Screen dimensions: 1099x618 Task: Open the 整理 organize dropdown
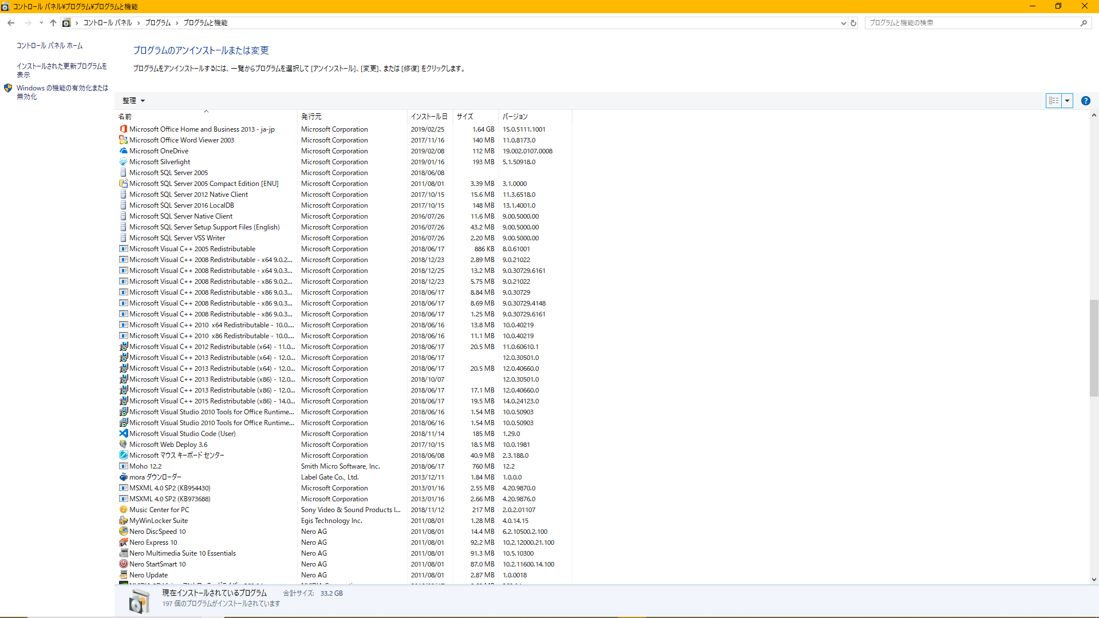click(x=133, y=101)
